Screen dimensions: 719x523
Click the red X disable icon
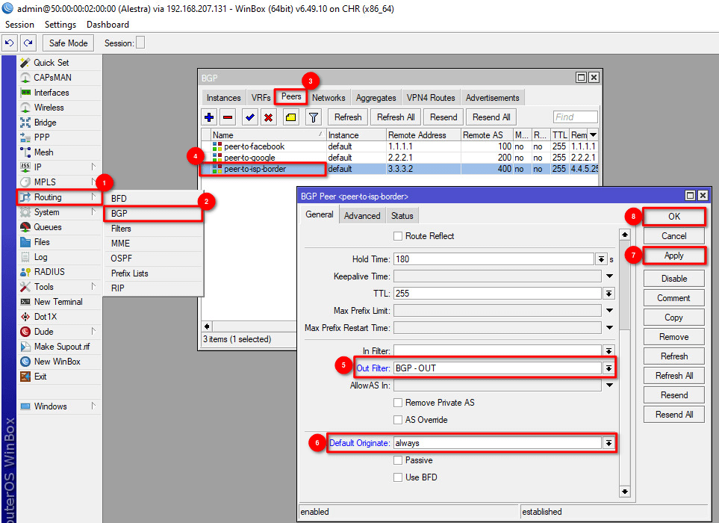click(269, 117)
